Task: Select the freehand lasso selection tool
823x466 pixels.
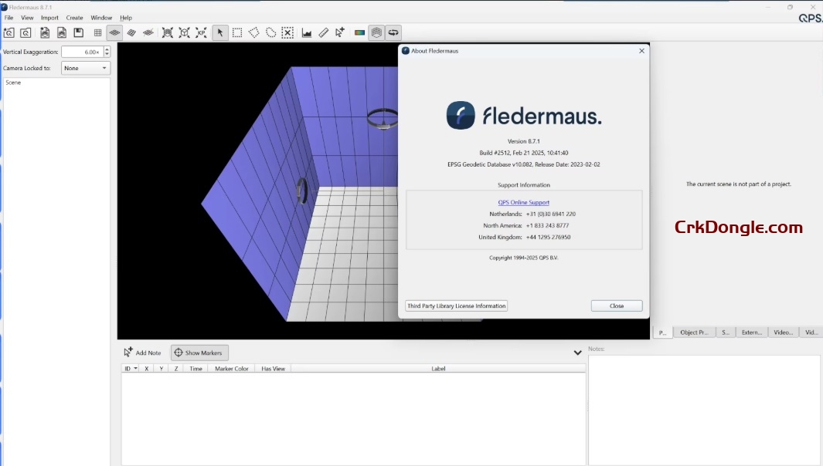Action: point(271,32)
